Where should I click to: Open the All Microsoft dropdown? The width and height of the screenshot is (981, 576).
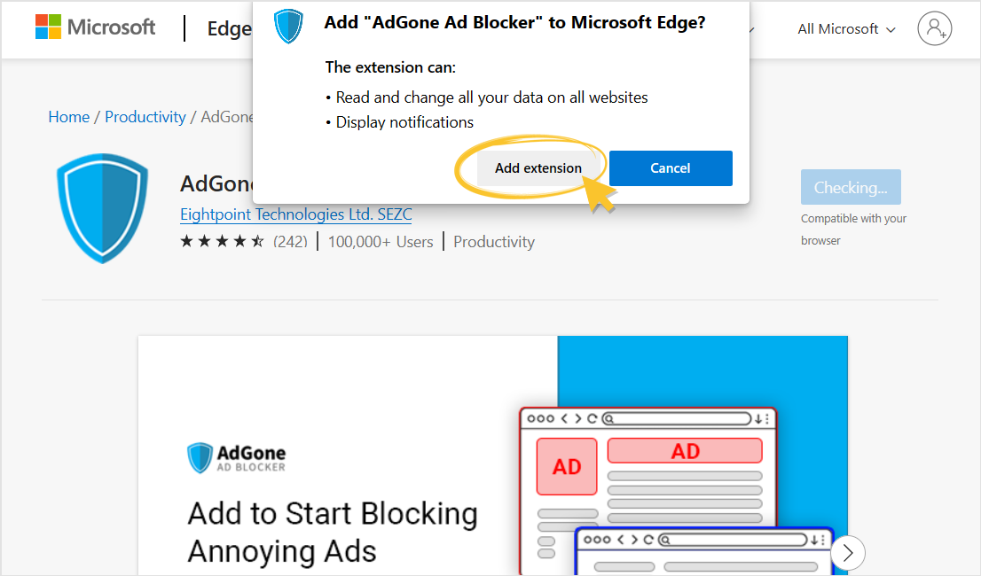[837, 29]
